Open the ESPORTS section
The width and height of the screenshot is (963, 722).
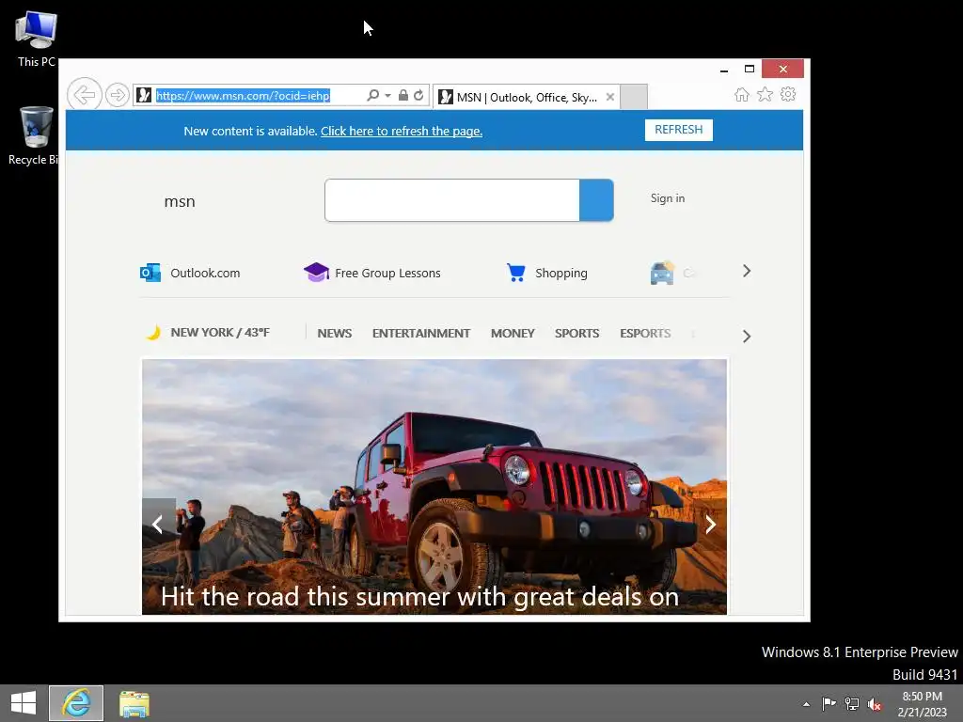tap(645, 333)
